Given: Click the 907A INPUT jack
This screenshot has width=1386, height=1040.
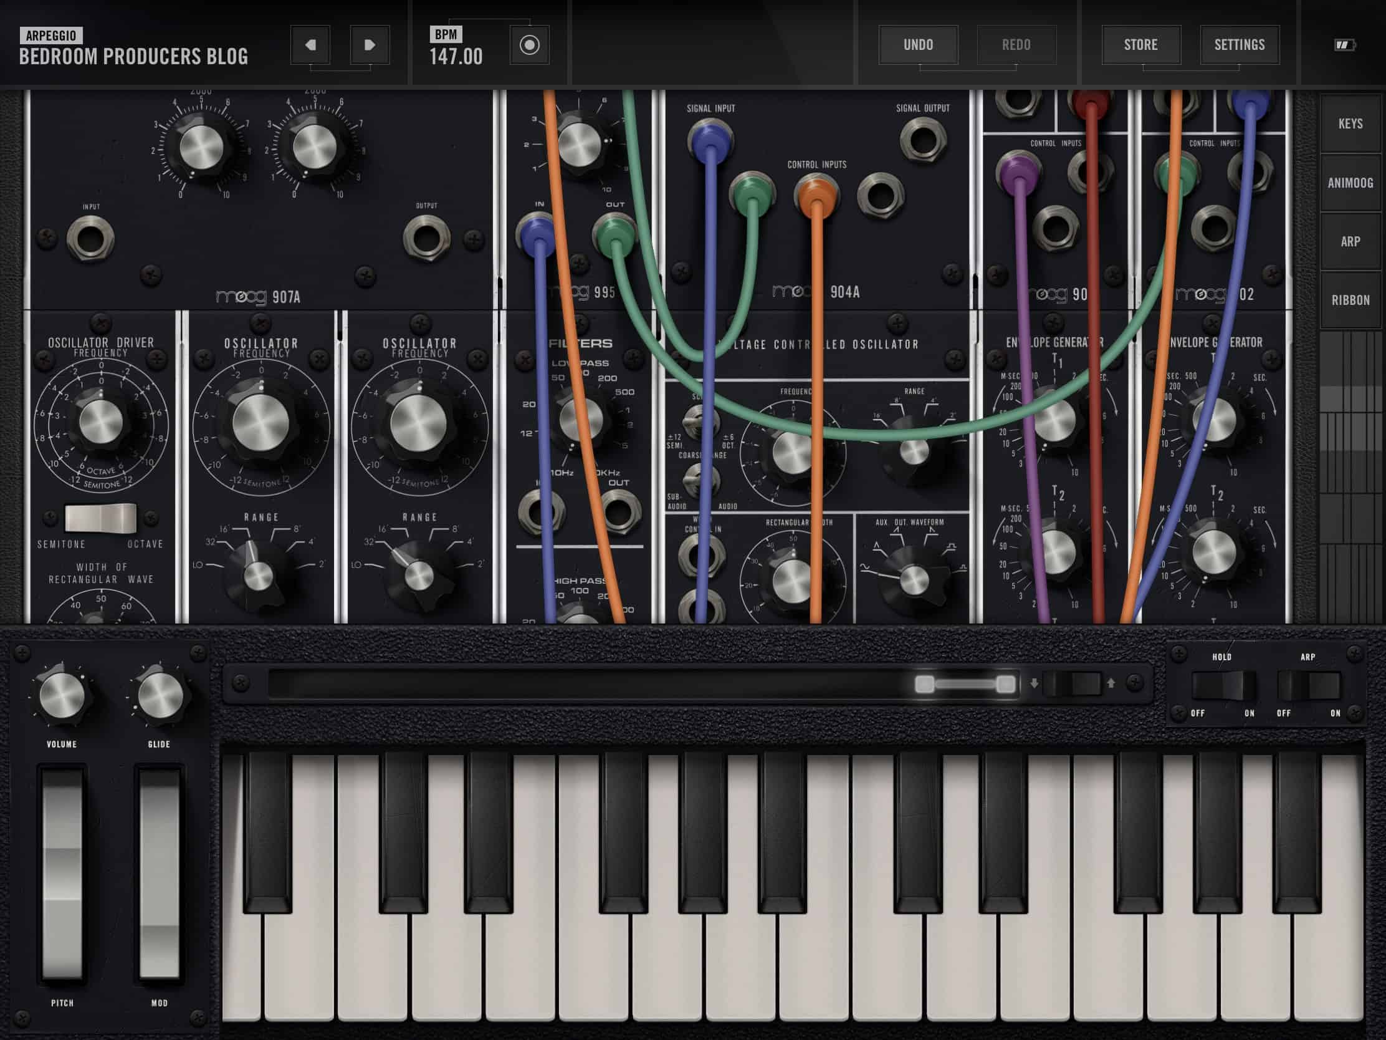Looking at the screenshot, I should (x=90, y=238).
